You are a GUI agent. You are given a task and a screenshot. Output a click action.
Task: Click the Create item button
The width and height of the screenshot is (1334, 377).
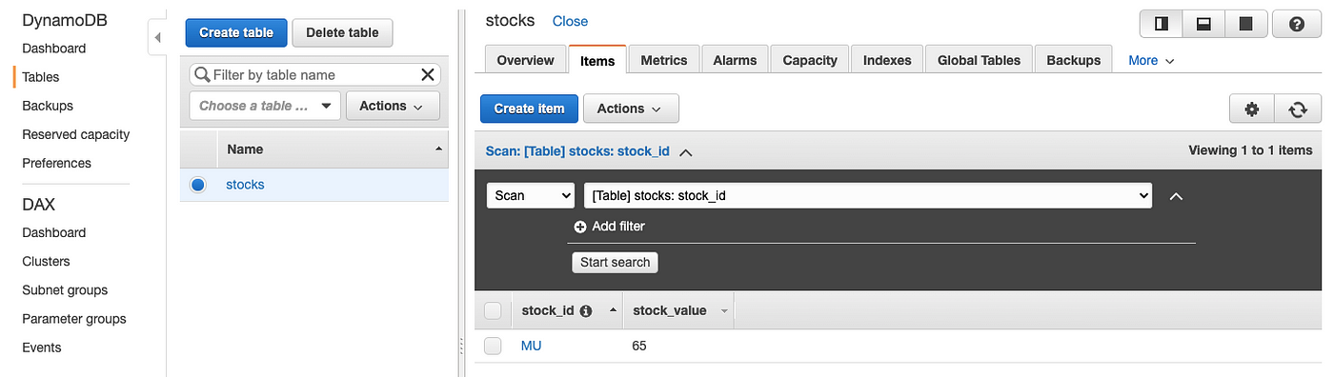529,109
